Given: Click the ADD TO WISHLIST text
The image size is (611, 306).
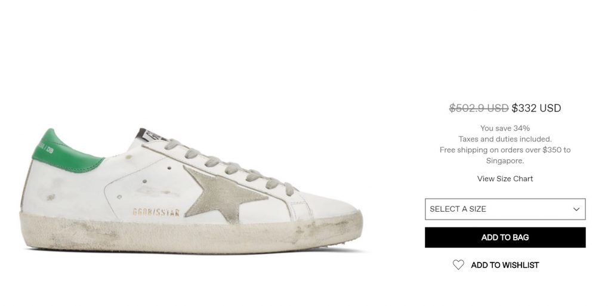Looking at the screenshot, I should pos(505,265).
